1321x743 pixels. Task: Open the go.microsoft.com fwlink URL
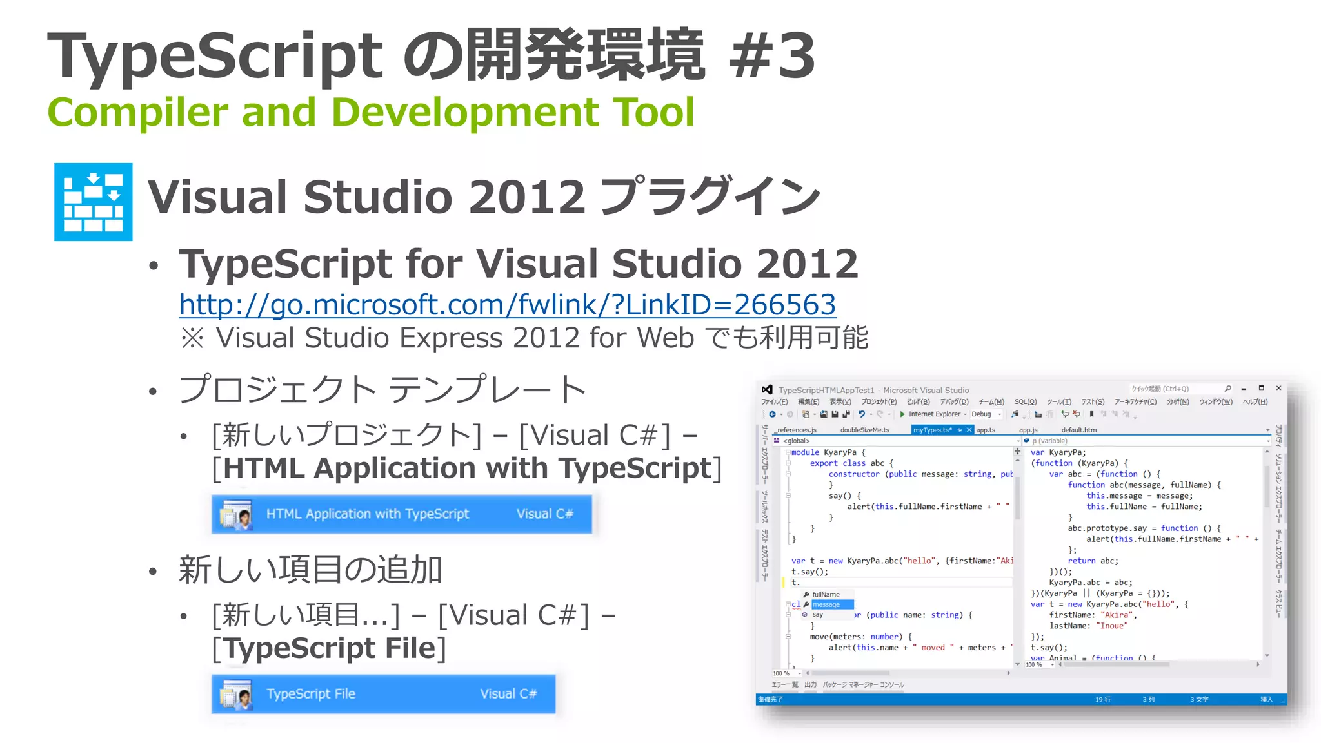pos(508,305)
